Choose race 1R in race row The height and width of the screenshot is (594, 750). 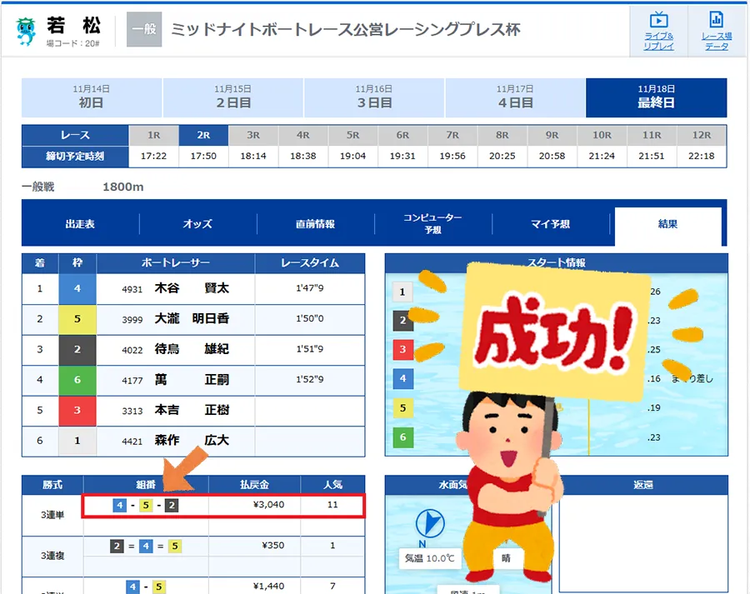click(153, 135)
